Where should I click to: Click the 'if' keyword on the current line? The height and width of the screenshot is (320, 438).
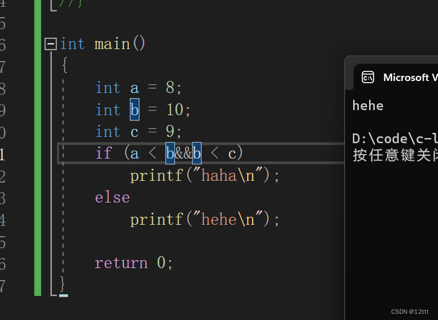click(104, 153)
